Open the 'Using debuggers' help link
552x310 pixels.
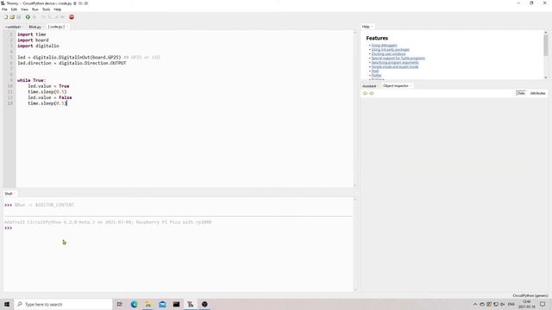click(384, 46)
